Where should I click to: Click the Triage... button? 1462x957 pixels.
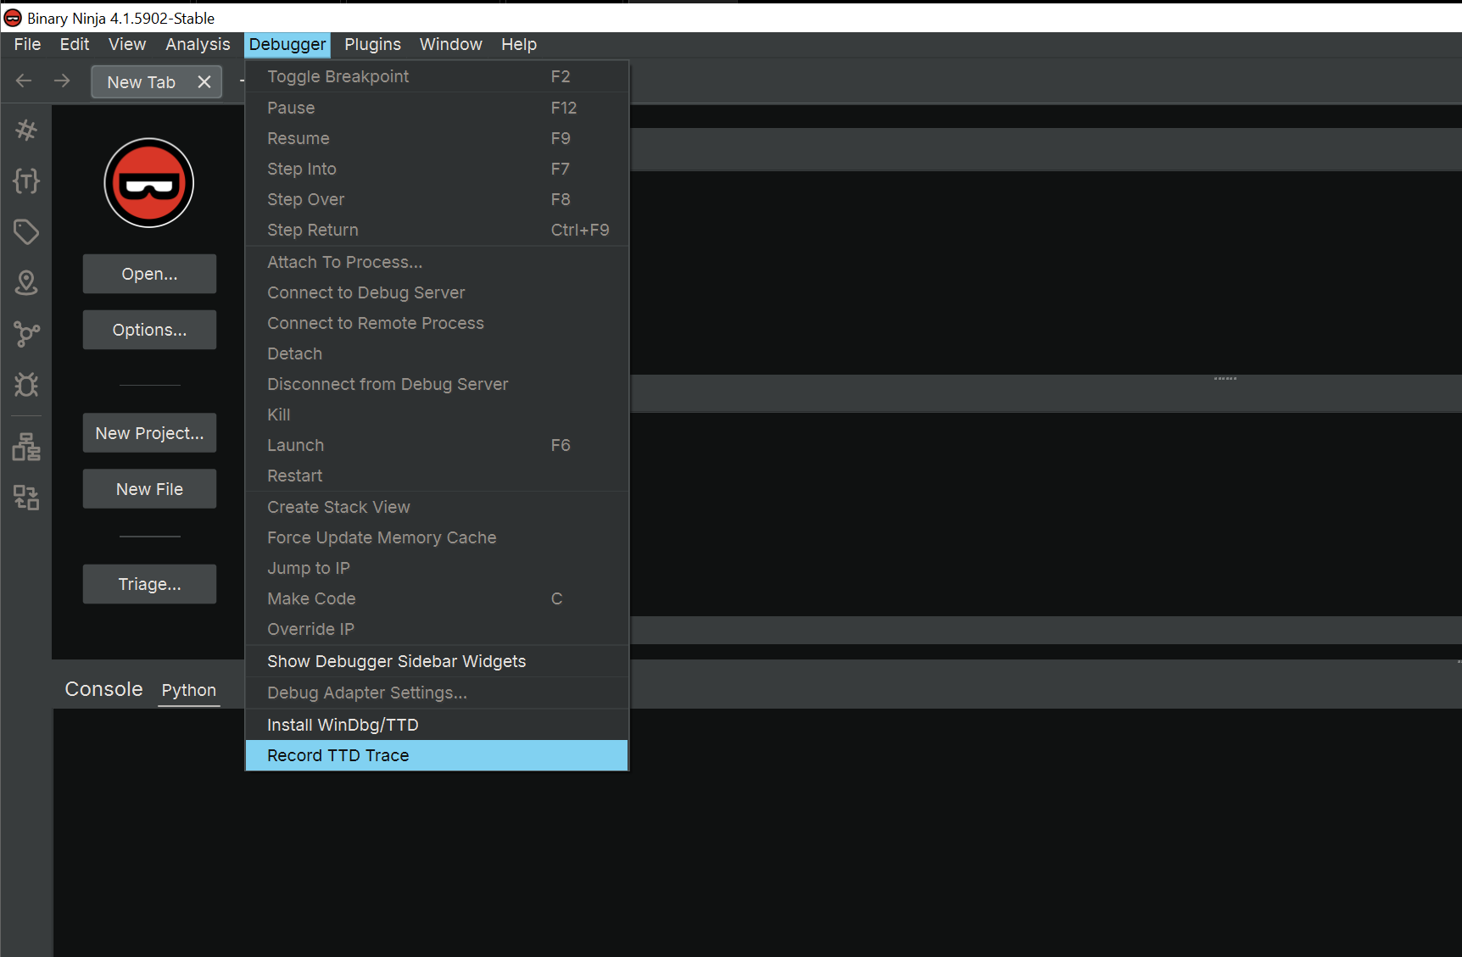[x=149, y=584]
